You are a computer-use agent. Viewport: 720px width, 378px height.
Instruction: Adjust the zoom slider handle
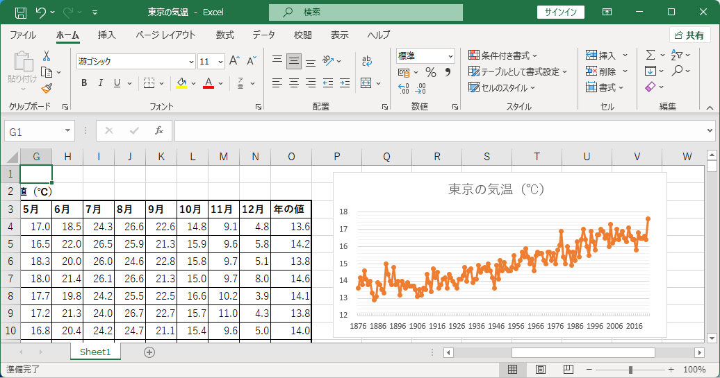[x=631, y=369]
